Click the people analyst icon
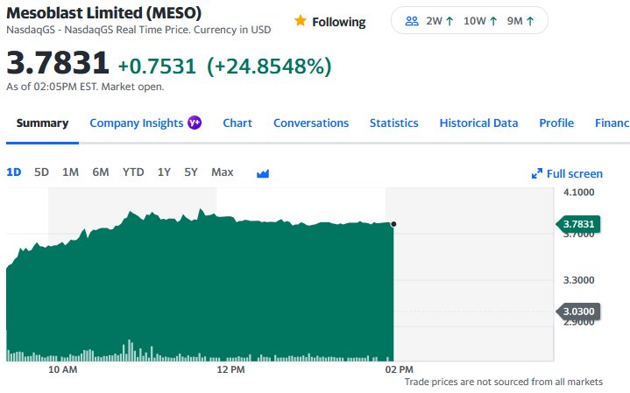 (412, 21)
